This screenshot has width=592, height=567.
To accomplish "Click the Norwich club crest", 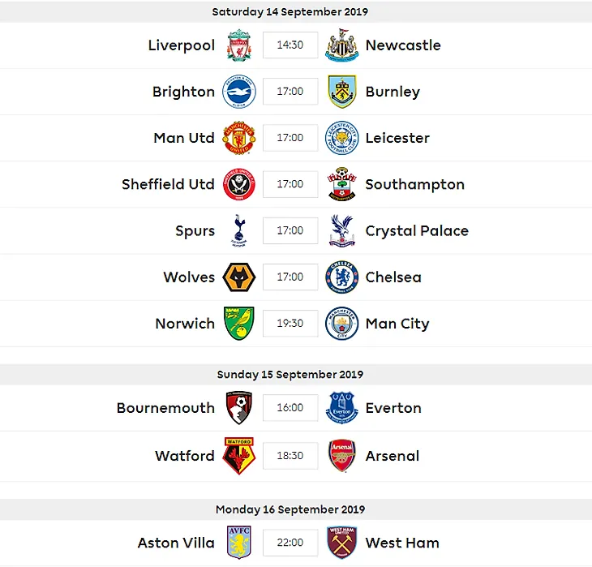I will 239,324.
